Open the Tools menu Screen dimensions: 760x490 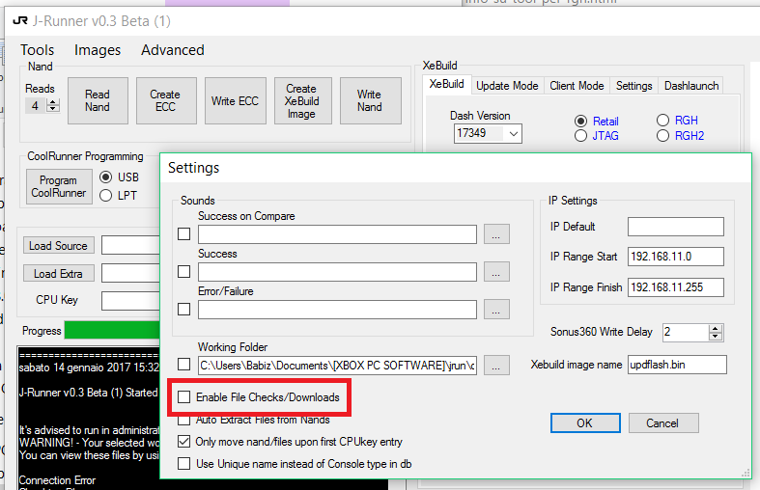point(37,50)
